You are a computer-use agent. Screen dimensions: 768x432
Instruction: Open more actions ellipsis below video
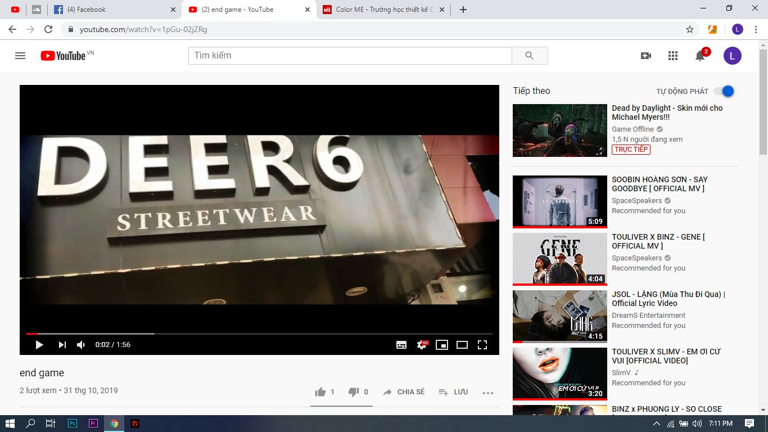pyautogui.click(x=488, y=393)
